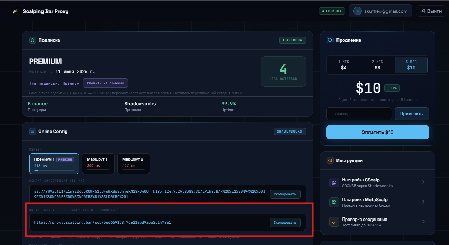
Task: Copy the proxy.scalping.bar subscription URL
Action: (x=285, y=223)
